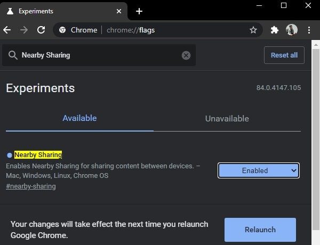Image resolution: width=320 pixels, height=245 pixels.
Task: Go back using the back arrow
Action: coord(7,30)
